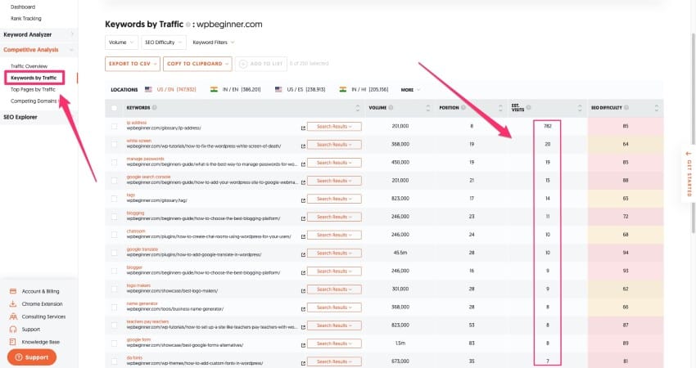Viewport: 696px width, 368px height.
Task: Select the India flag for IN / HI location
Action: coord(343,89)
